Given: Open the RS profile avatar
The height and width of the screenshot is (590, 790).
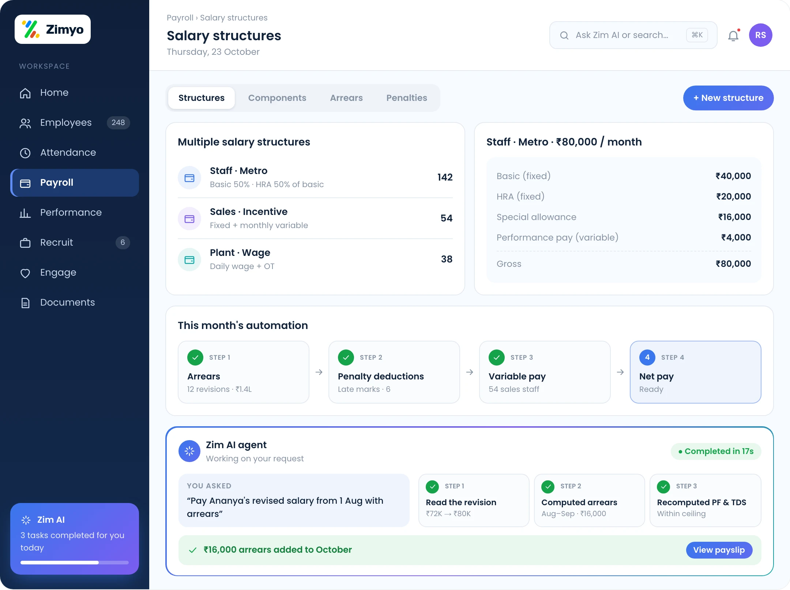Looking at the screenshot, I should (x=761, y=35).
